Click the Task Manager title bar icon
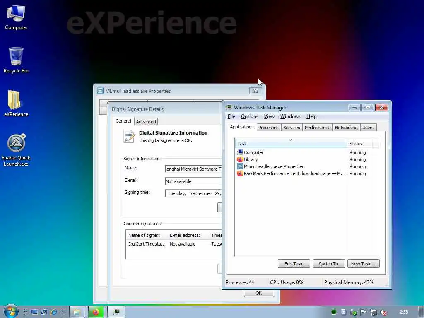 coord(229,107)
